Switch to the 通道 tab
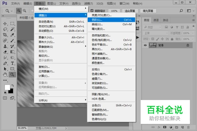Viewport: 197px width, 131px height. point(156,20)
